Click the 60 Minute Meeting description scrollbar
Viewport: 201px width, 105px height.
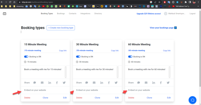click(x=170, y=72)
